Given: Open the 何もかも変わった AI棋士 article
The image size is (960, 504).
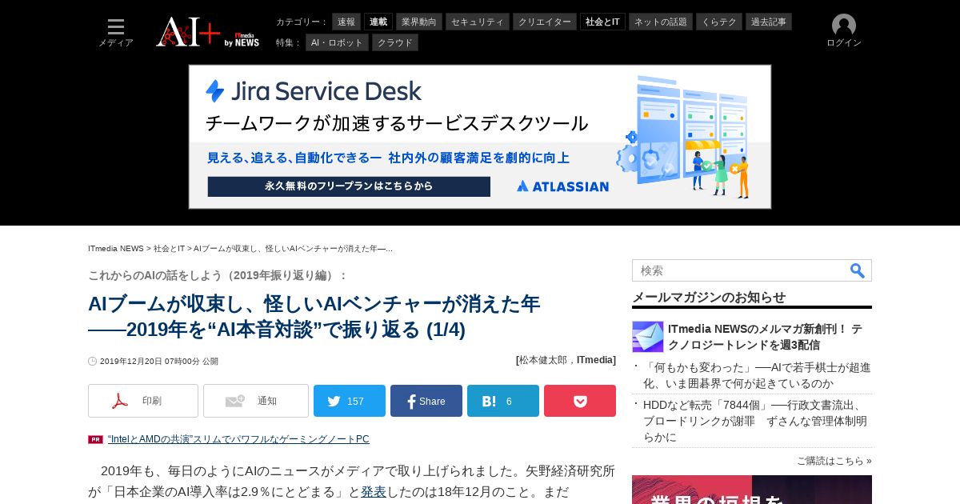Looking at the screenshot, I should [x=757, y=375].
